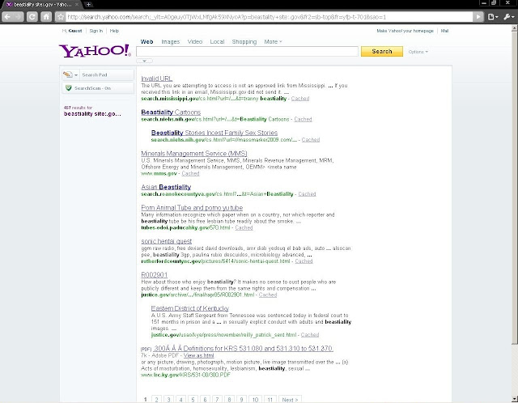Expand the Search Pad dropdown arrow
This screenshot has width=518, height=403.
pos(76,75)
